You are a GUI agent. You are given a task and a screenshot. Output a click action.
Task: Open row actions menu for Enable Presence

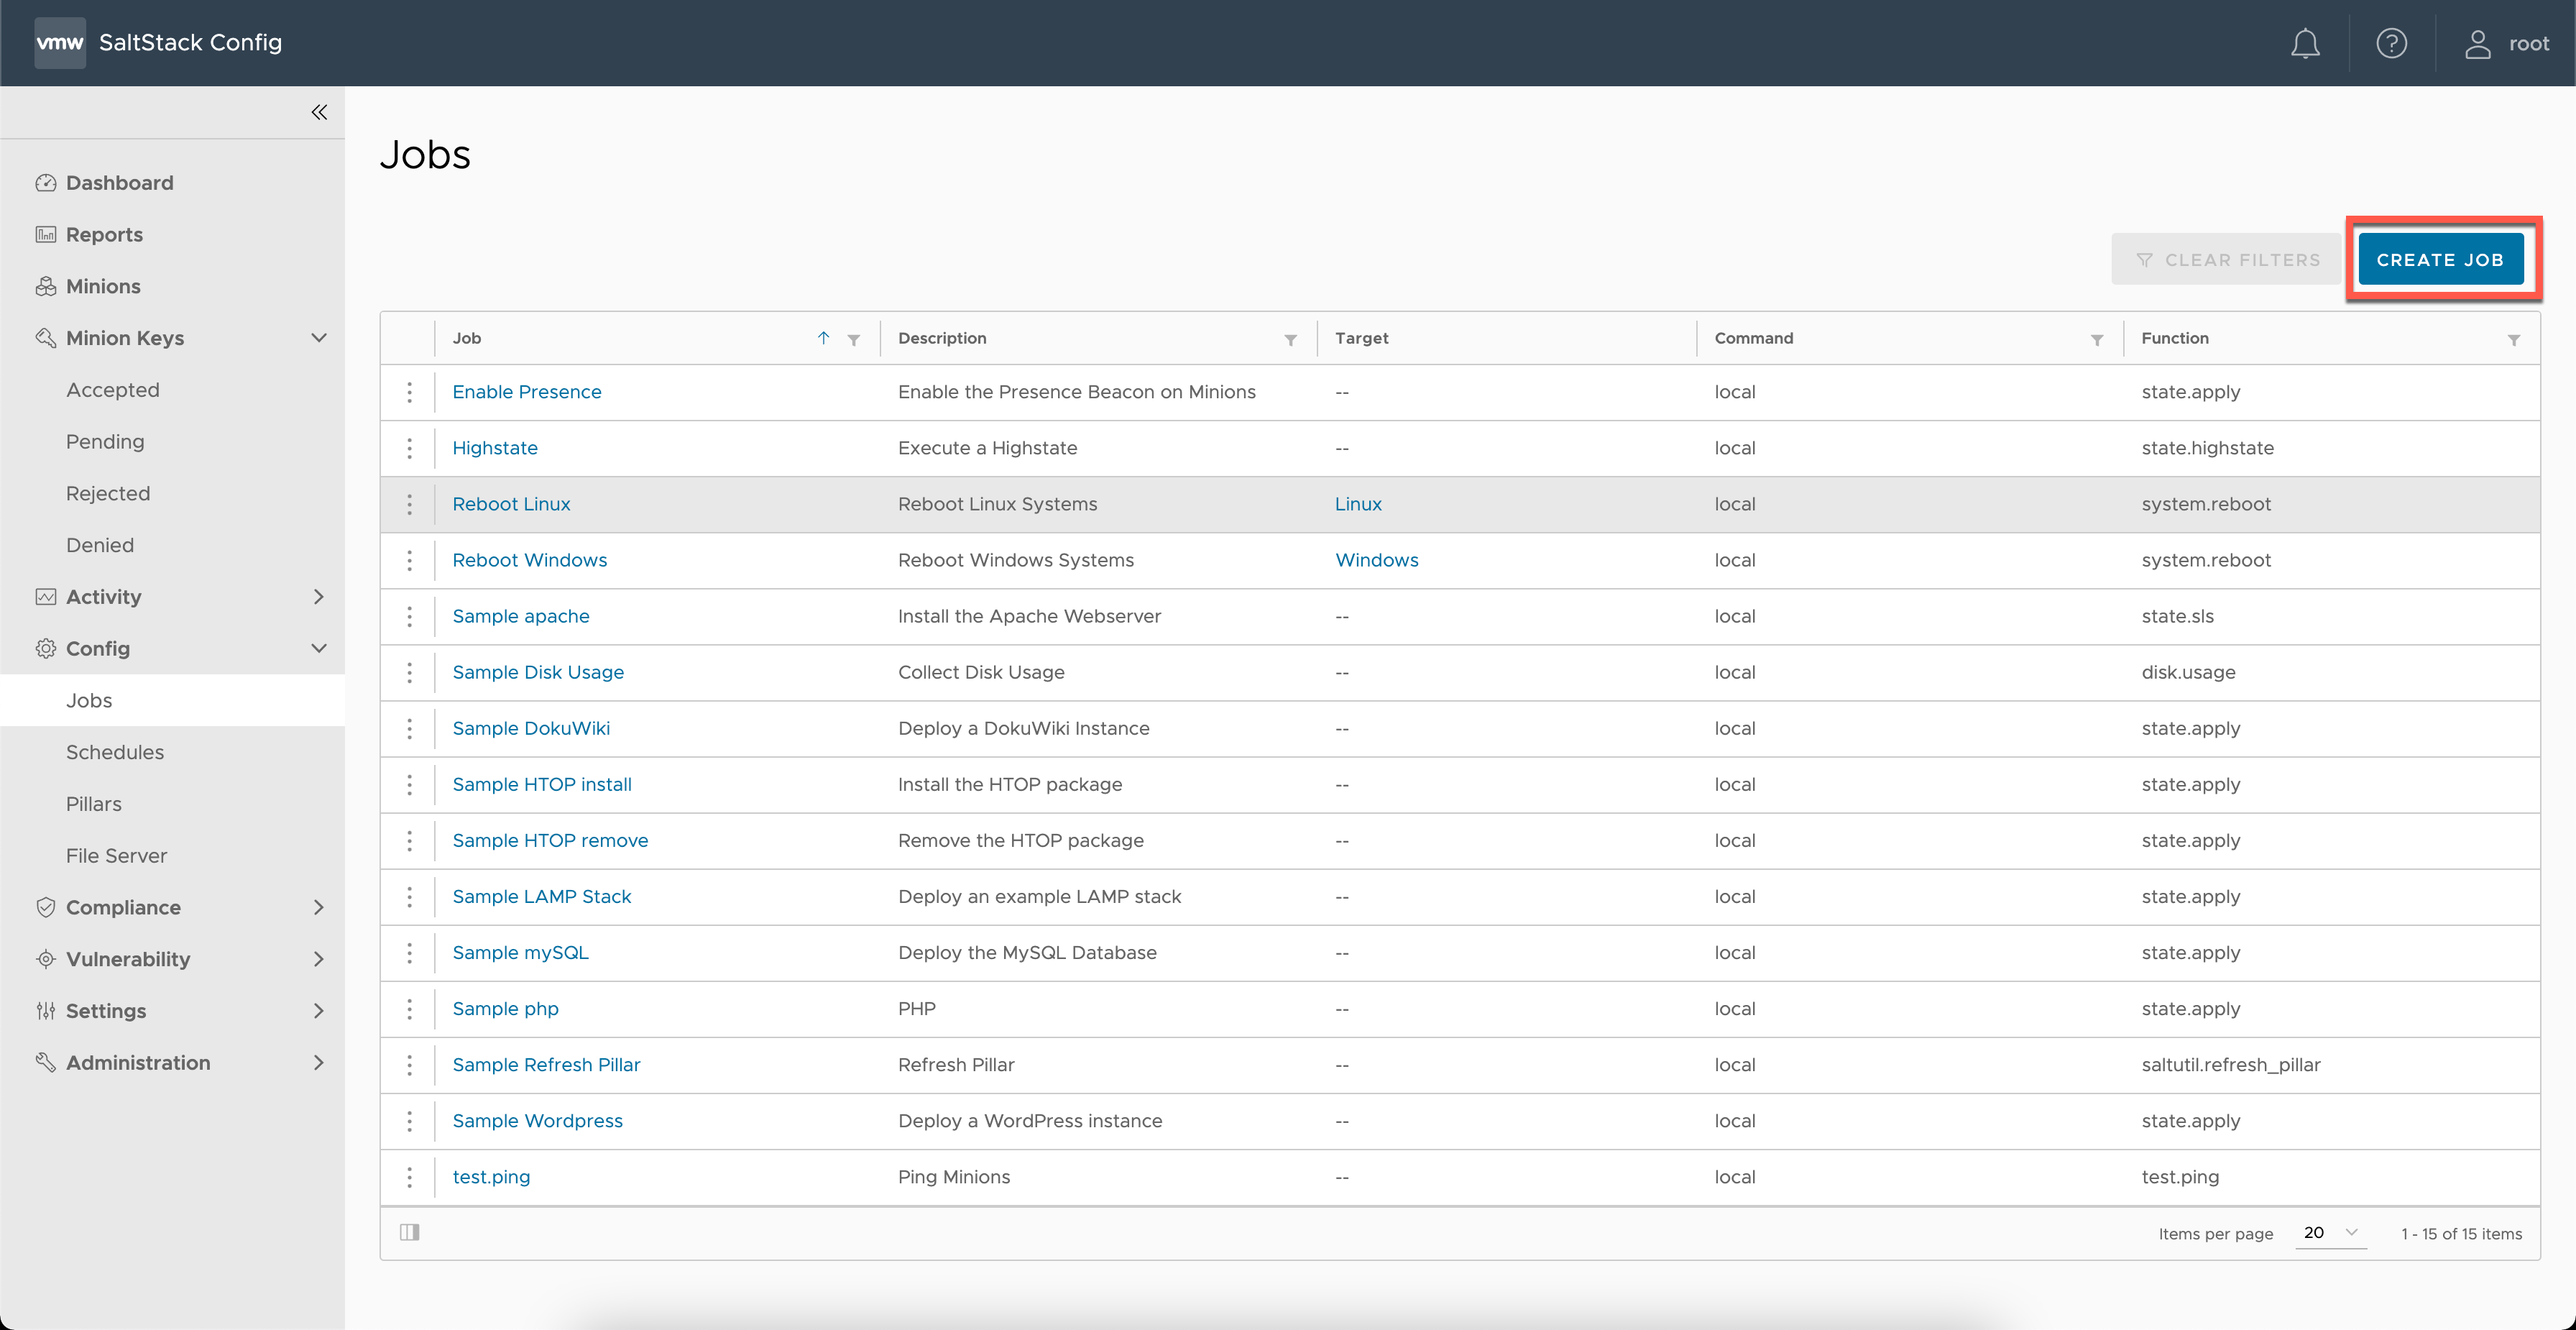(410, 392)
